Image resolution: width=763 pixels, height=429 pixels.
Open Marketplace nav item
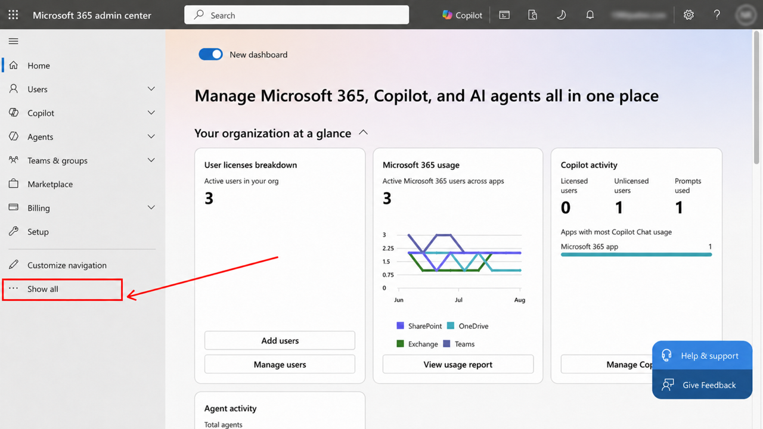click(x=82, y=184)
